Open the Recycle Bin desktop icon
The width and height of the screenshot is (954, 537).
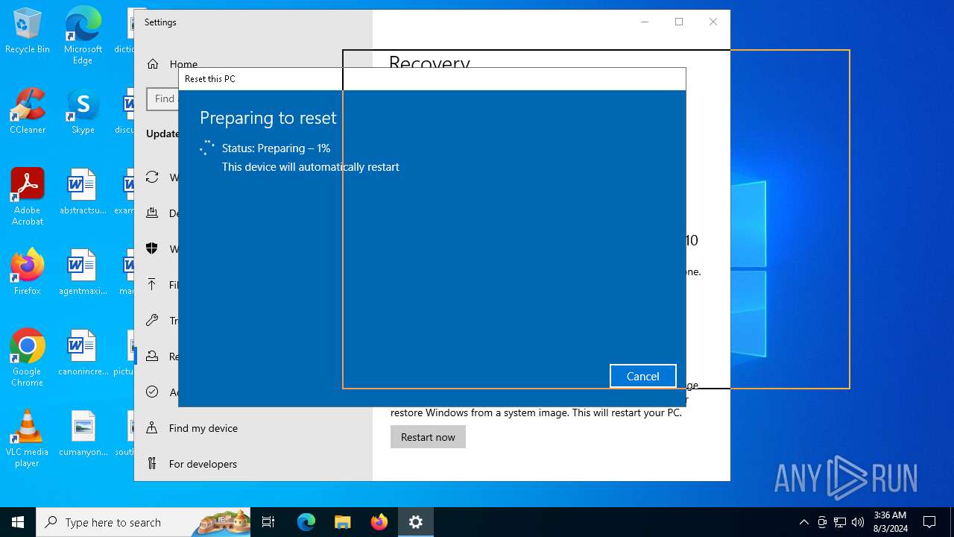point(28,31)
